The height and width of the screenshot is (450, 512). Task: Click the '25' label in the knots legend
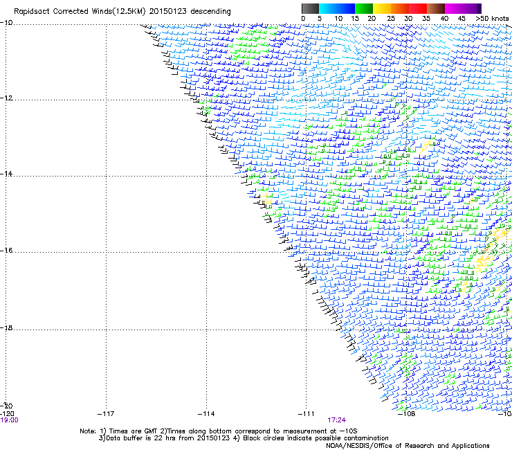pyautogui.click(x=391, y=19)
